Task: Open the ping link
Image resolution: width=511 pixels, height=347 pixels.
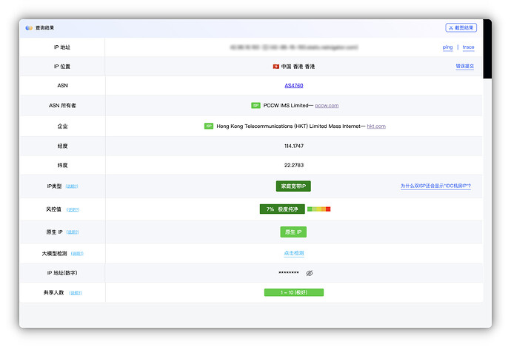Action: pos(447,47)
